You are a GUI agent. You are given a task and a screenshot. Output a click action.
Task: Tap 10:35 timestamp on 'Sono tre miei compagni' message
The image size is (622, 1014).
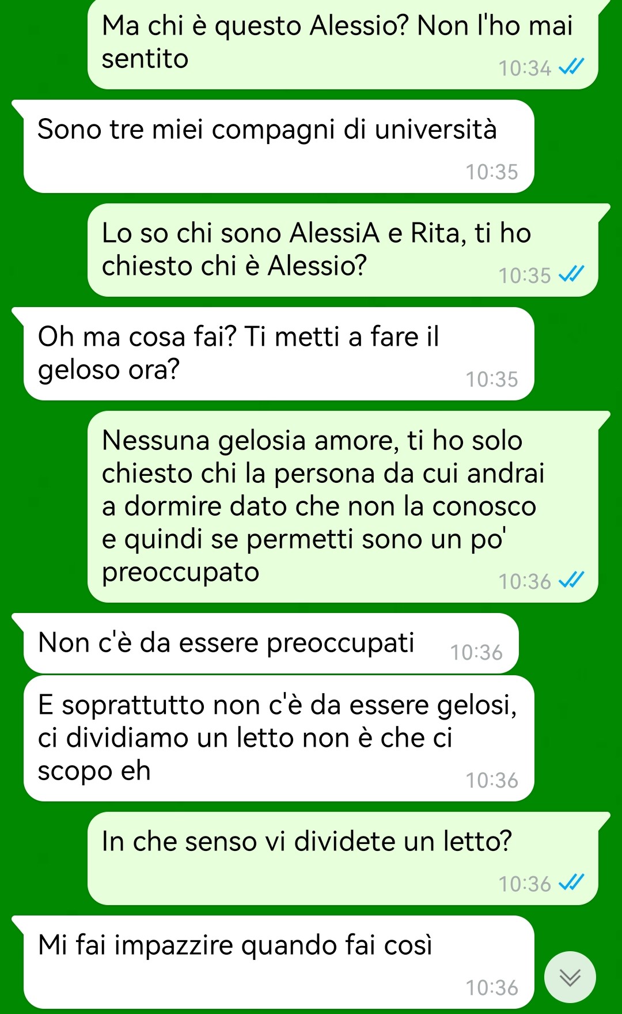tap(492, 172)
